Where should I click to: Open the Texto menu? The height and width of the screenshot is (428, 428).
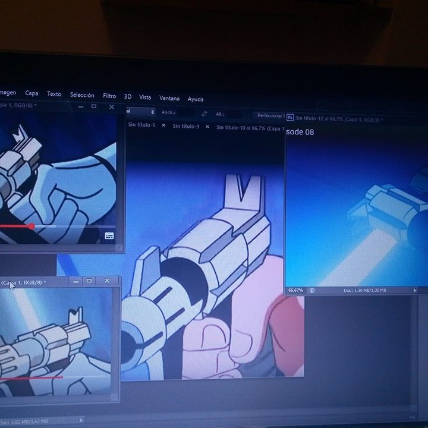tap(54, 94)
